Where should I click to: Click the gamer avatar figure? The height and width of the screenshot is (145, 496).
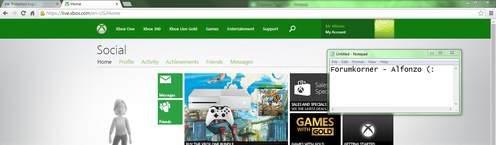pos(120,122)
